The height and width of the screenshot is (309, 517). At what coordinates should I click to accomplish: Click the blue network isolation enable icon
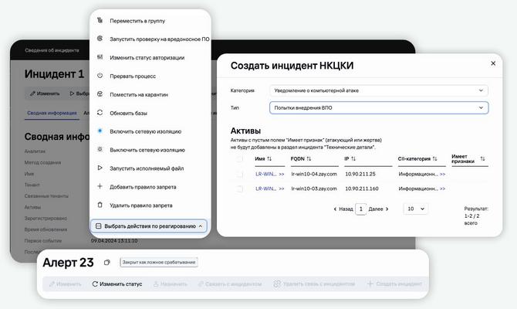coord(100,131)
